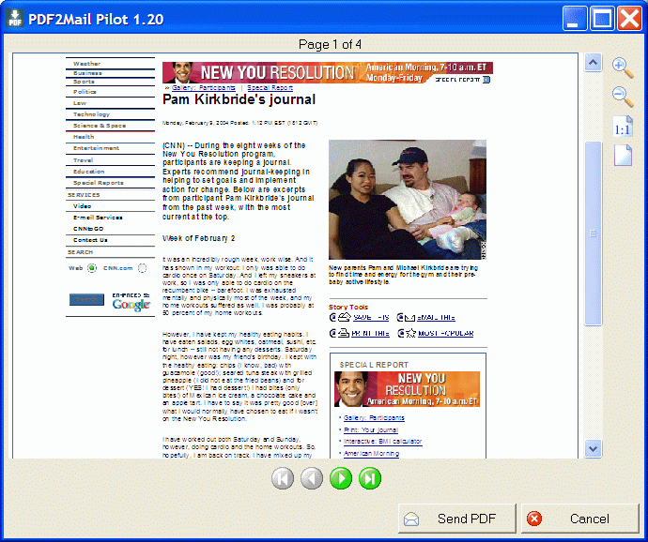Open the Print: Your journal link

coord(371,429)
